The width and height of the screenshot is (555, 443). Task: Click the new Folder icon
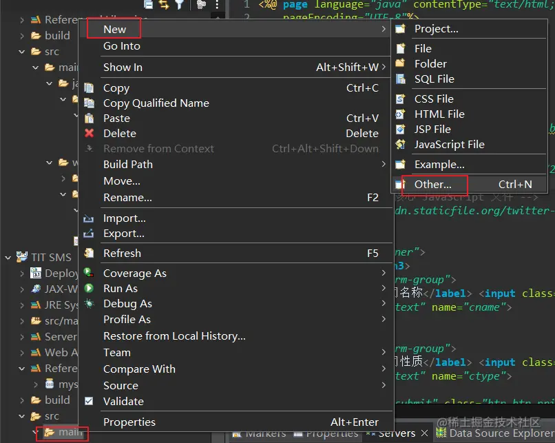(x=400, y=63)
